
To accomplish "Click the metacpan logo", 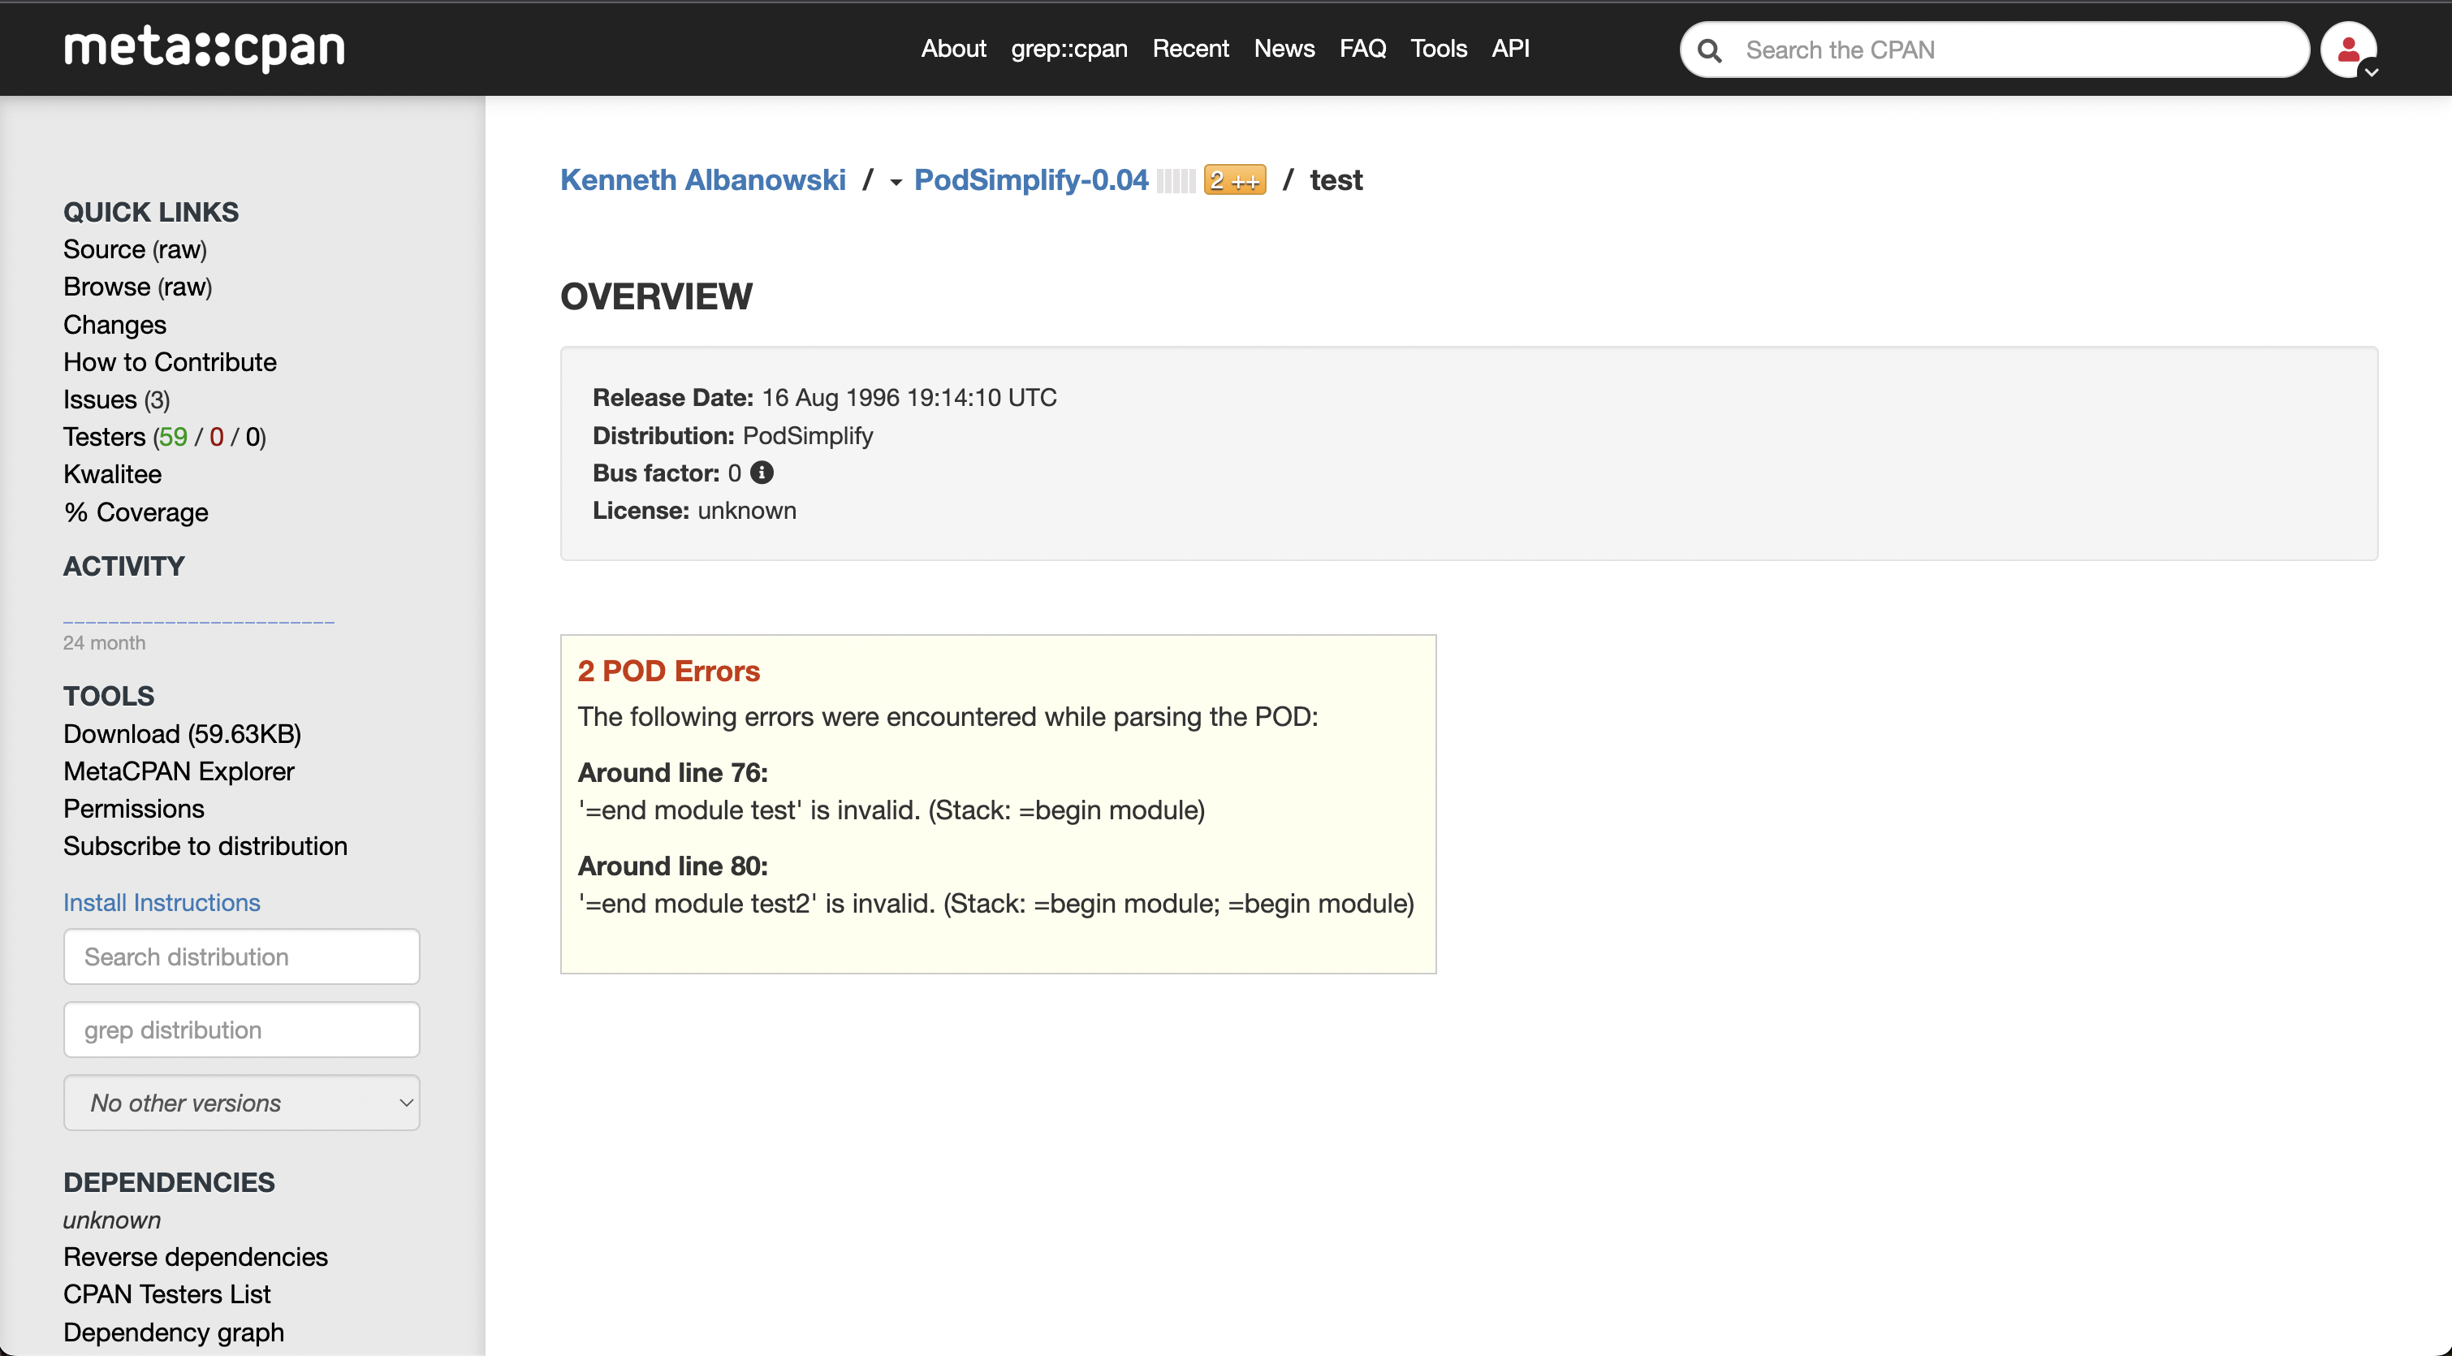I will pyautogui.click(x=204, y=49).
